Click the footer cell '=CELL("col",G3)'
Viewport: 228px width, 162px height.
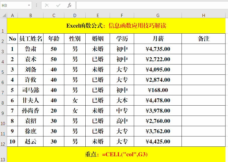tap(116, 154)
